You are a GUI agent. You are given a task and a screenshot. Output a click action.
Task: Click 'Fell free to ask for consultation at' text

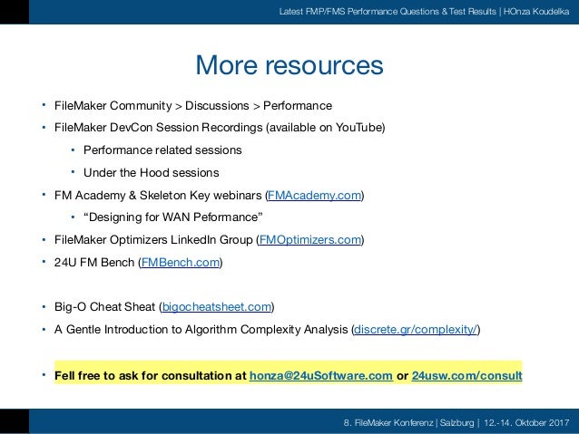pos(151,375)
